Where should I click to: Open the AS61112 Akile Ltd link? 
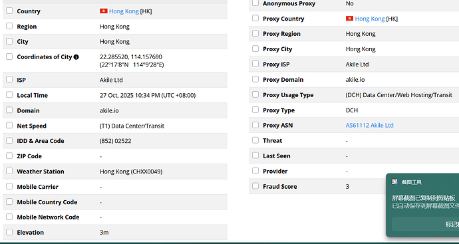[x=369, y=125]
